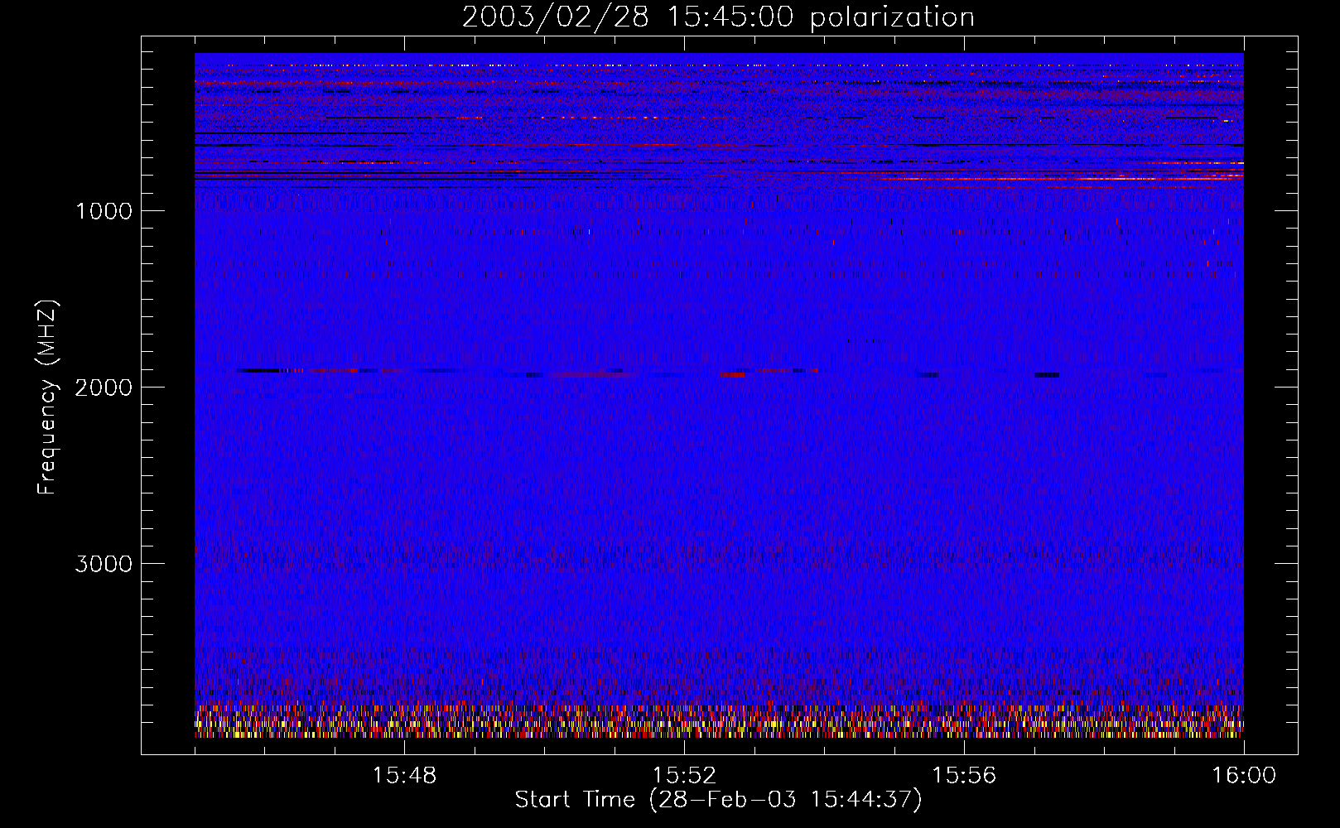Click the 'Frequency (MHZ)' axis label
The height and width of the screenshot is (828, 1340).
(x=48, y=397)
